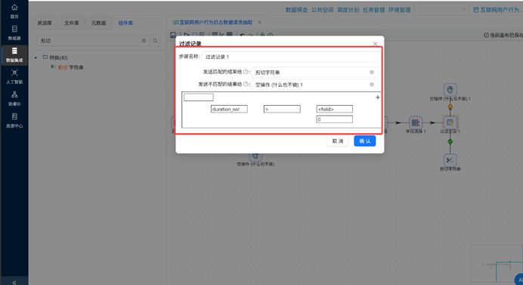The width and height of the screenshot is (523, 285).
Task: Switch to 组件库 tab
Action: coord(125,23)
